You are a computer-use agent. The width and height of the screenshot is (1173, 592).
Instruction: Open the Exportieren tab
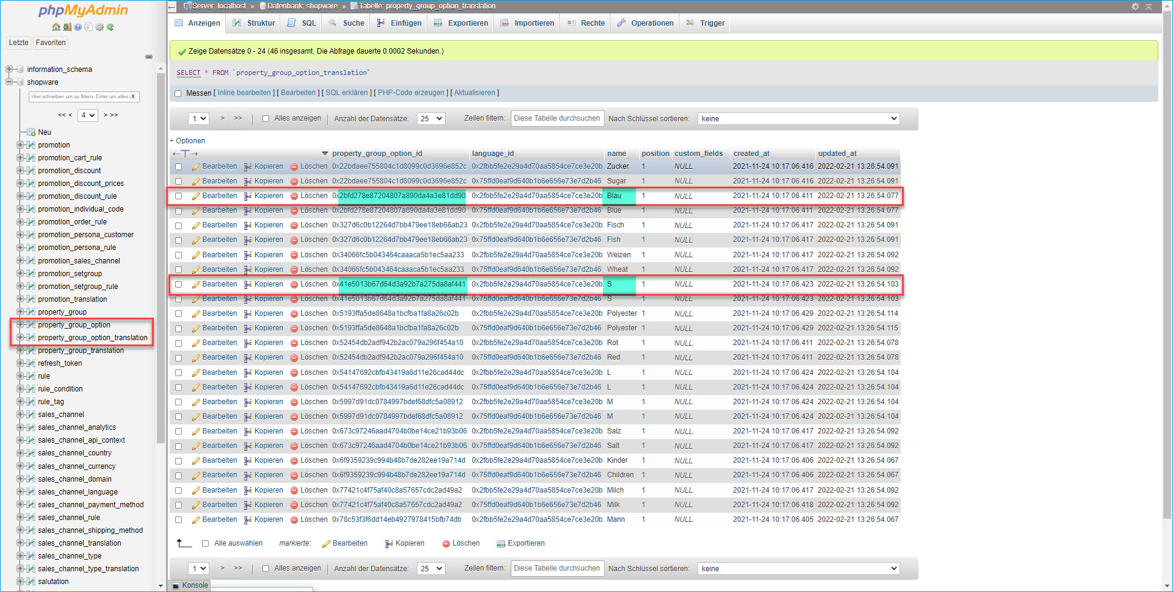coord(461,23)
